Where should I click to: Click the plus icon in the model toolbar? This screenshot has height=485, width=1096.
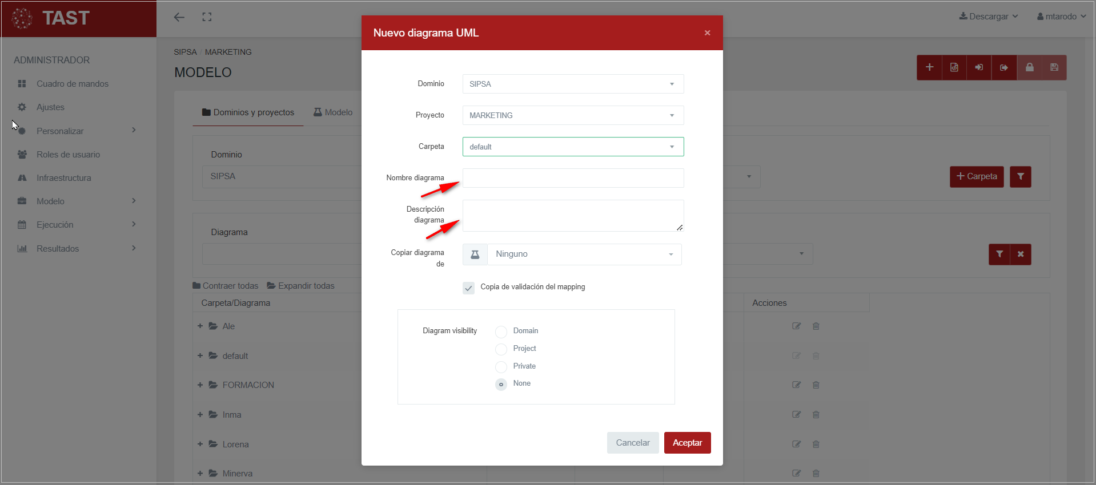[929, 67]
